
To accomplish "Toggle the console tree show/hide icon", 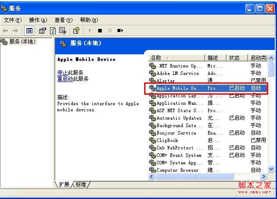I will [x=29, y=31].
